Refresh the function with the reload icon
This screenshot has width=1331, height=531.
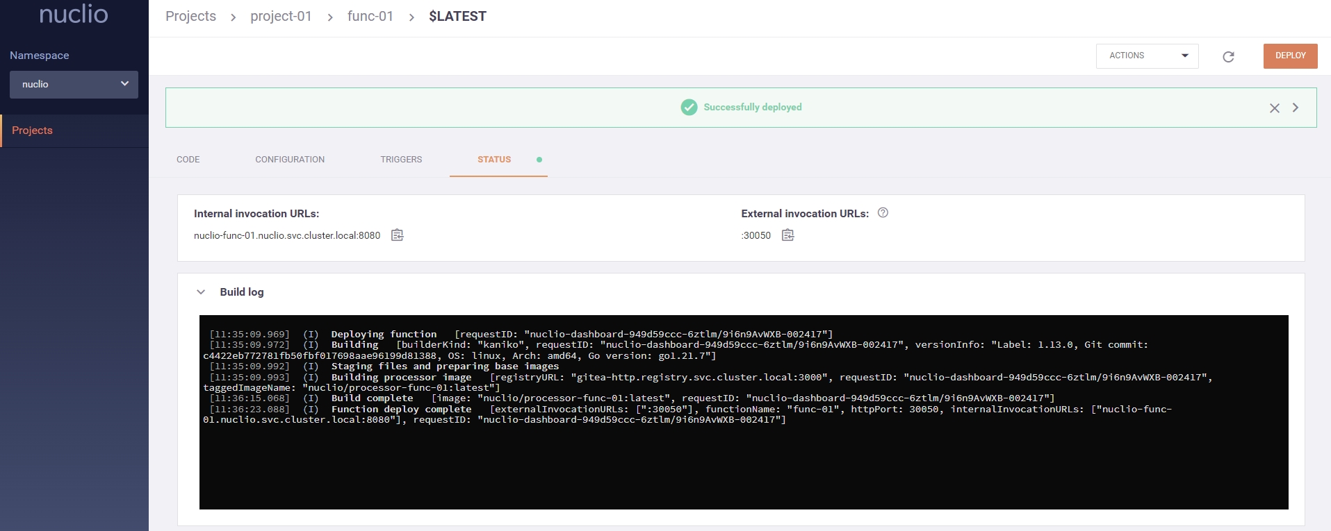click(1228, 56)
